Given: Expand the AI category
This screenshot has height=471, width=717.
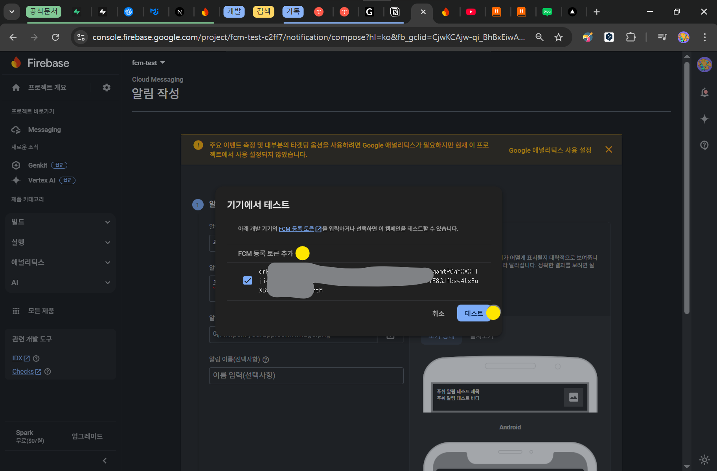Looking at the screenshot, I should pos(61,283).
